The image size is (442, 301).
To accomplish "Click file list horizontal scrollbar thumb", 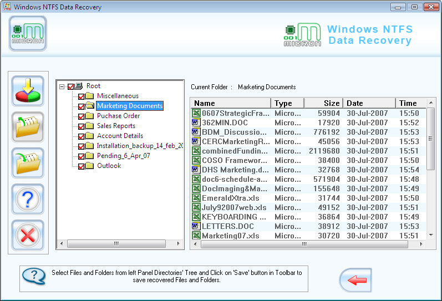I will point(304,244).
